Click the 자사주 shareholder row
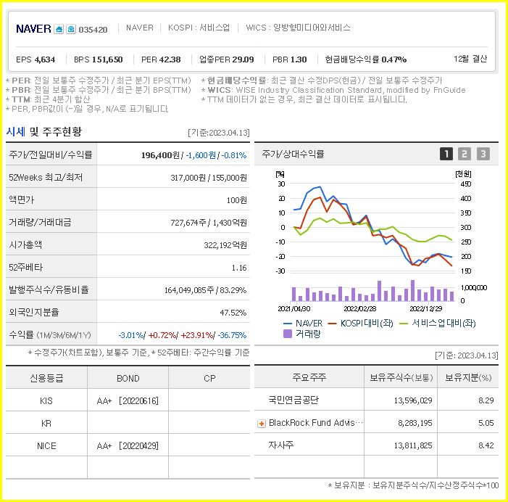508x502 pixels. [376, 445]
